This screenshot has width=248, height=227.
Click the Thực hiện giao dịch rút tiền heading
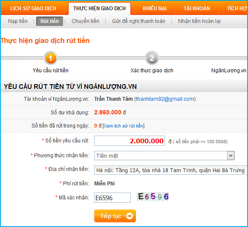[x=45, y=40]
